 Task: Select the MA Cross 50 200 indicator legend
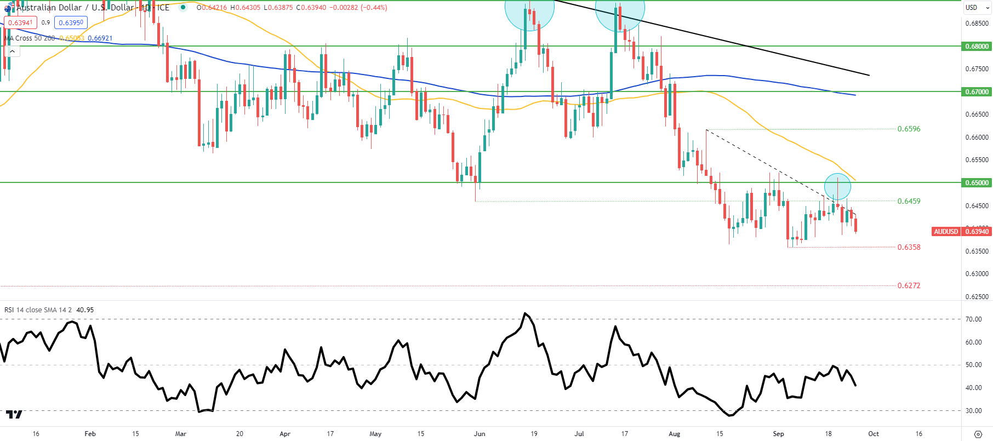tap(30, 38)
